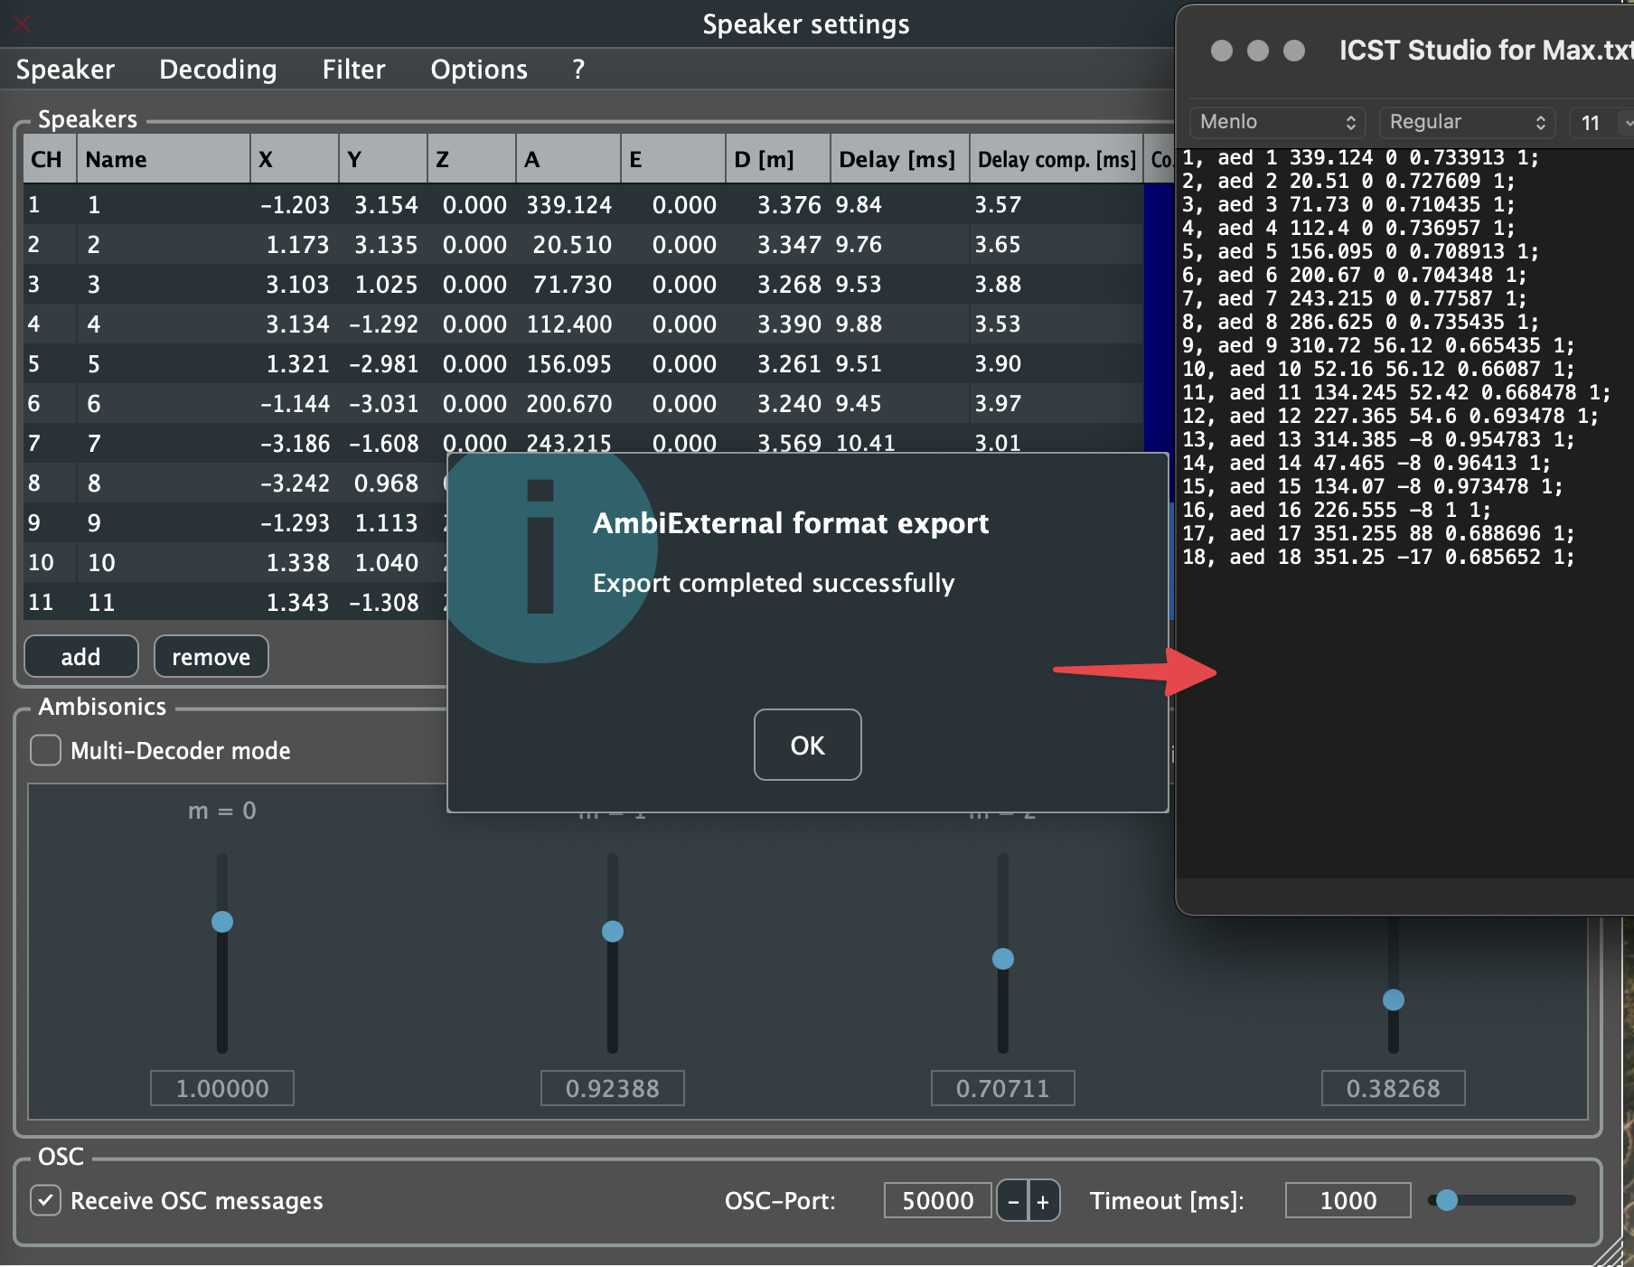
Task: Open the Filter menu
Action: coord(353,70)
